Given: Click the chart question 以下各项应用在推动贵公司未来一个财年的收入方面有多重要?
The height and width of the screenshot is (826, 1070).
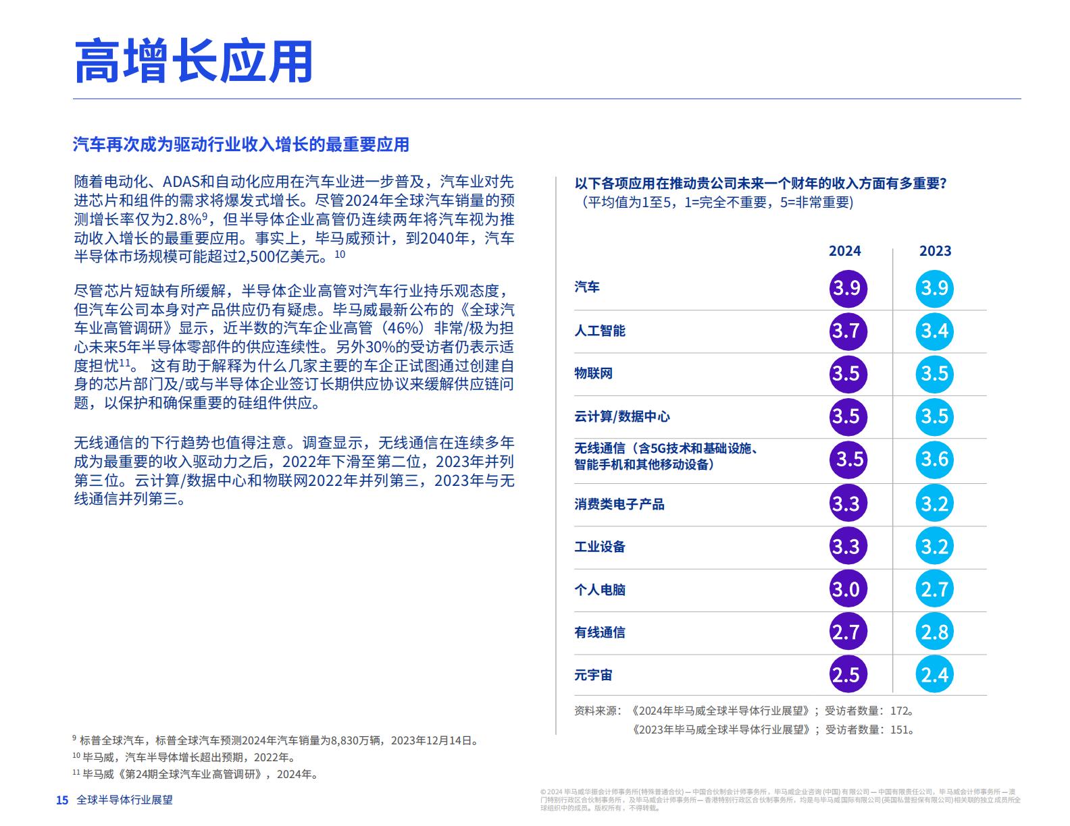Looking at the screenshot, I should pyautogui.click(x=761, y=184).
